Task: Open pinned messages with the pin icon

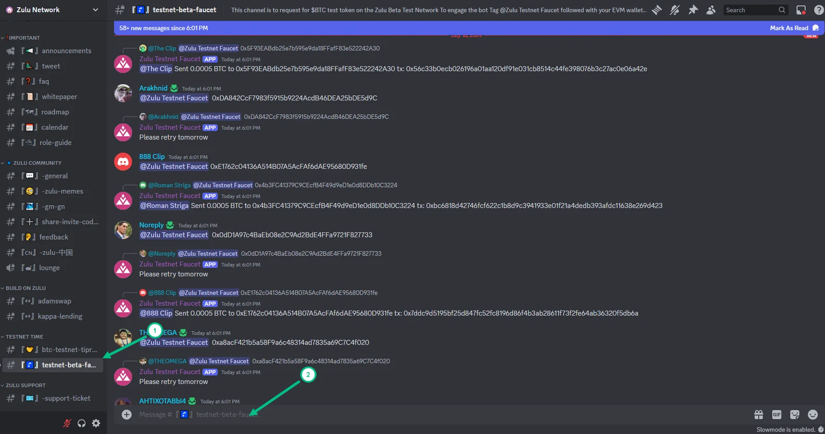Action: (693, 10)
